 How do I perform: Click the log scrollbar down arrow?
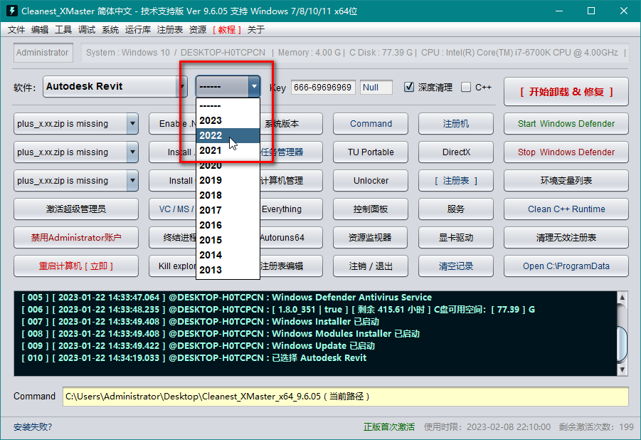(623, 370)
